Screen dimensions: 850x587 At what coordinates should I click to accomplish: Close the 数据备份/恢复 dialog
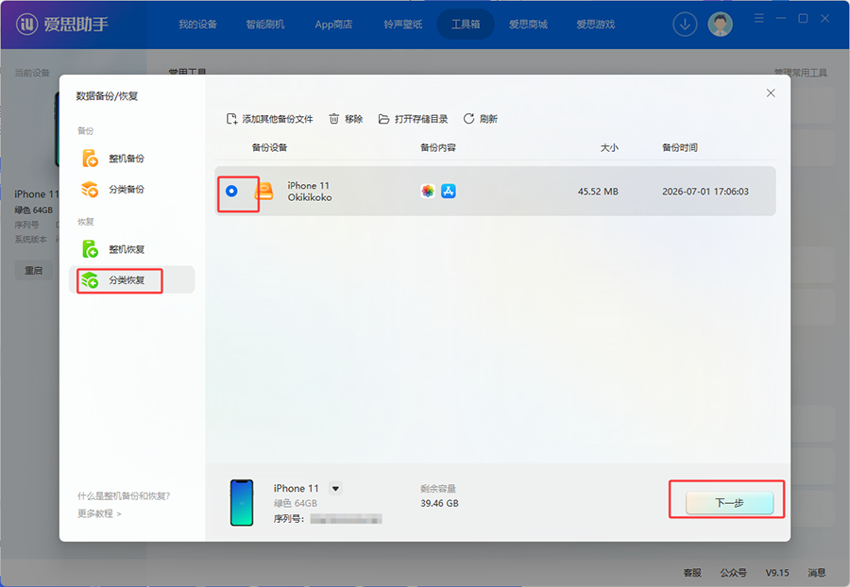[x=771, y=93]
